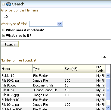Click the file name input field
111x110 pixels.
click(x=29, y=17)
